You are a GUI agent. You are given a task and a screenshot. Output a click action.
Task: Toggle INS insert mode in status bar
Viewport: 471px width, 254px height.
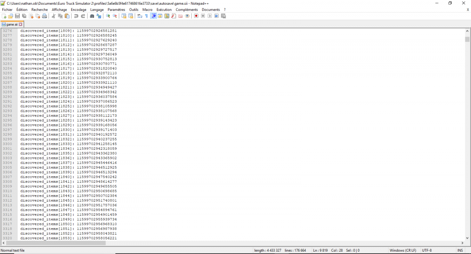(460, 250)
